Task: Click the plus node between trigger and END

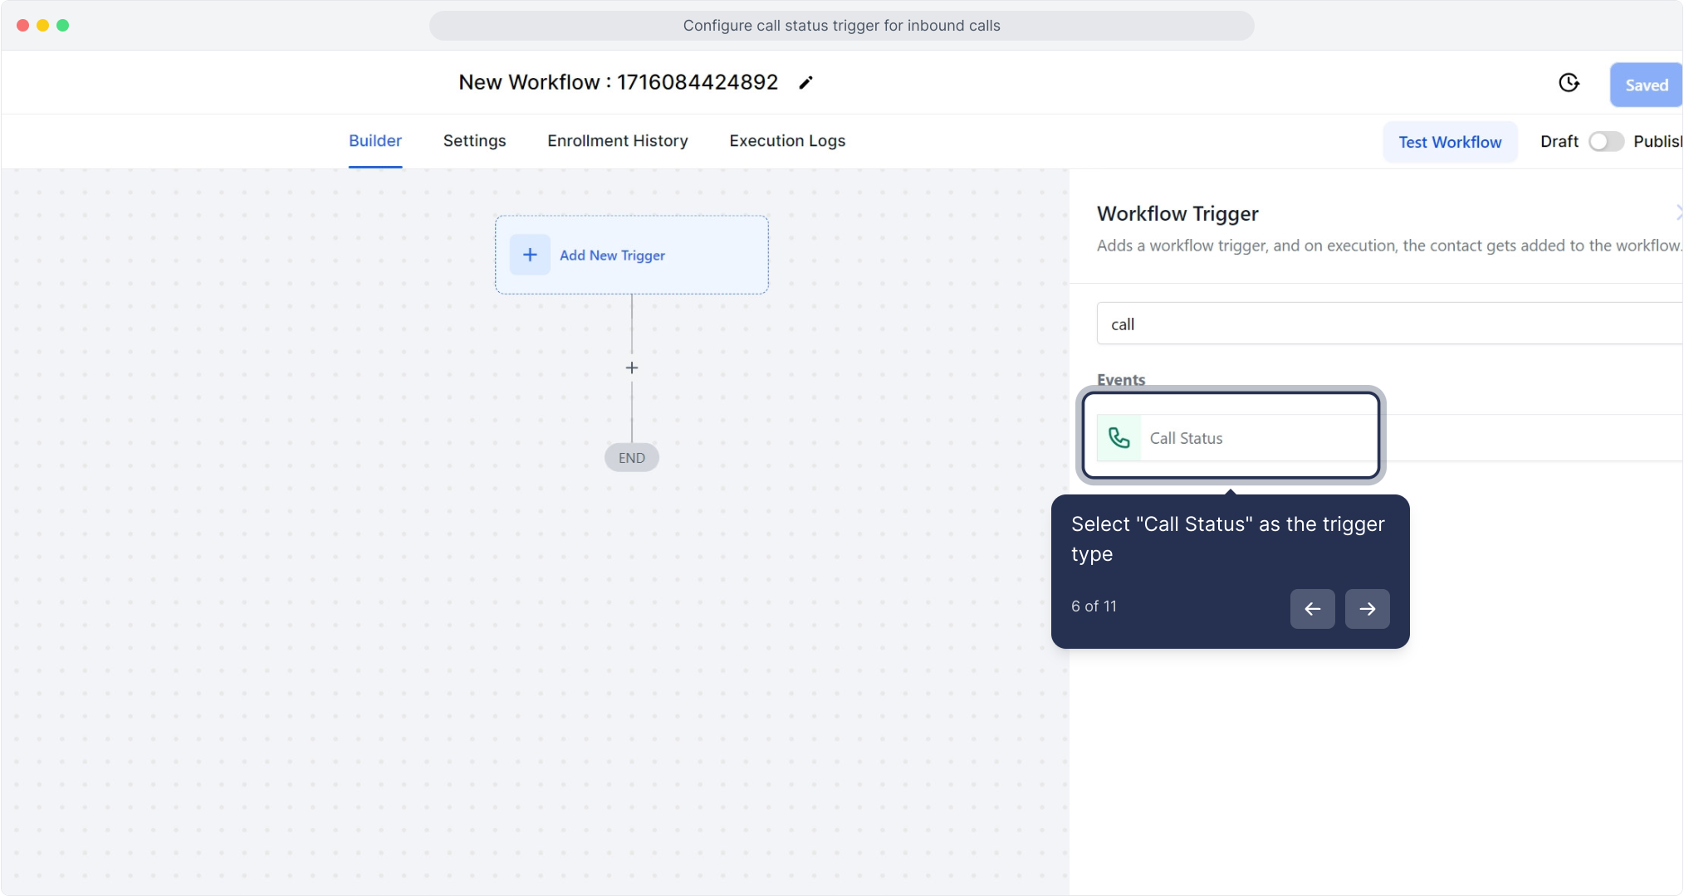Action: click(632, 368)
